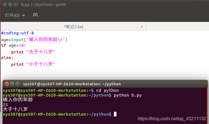This screenshot has width=209, height=124.
Task: Click the print "小于十八岁" line
Action: (33, 64)
